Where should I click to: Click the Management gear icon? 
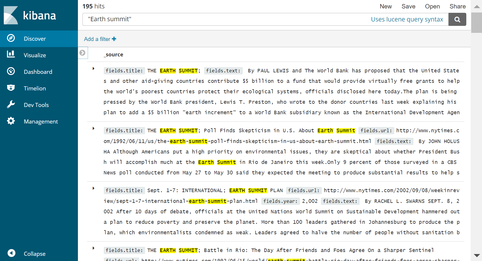(x=11, y=121)
